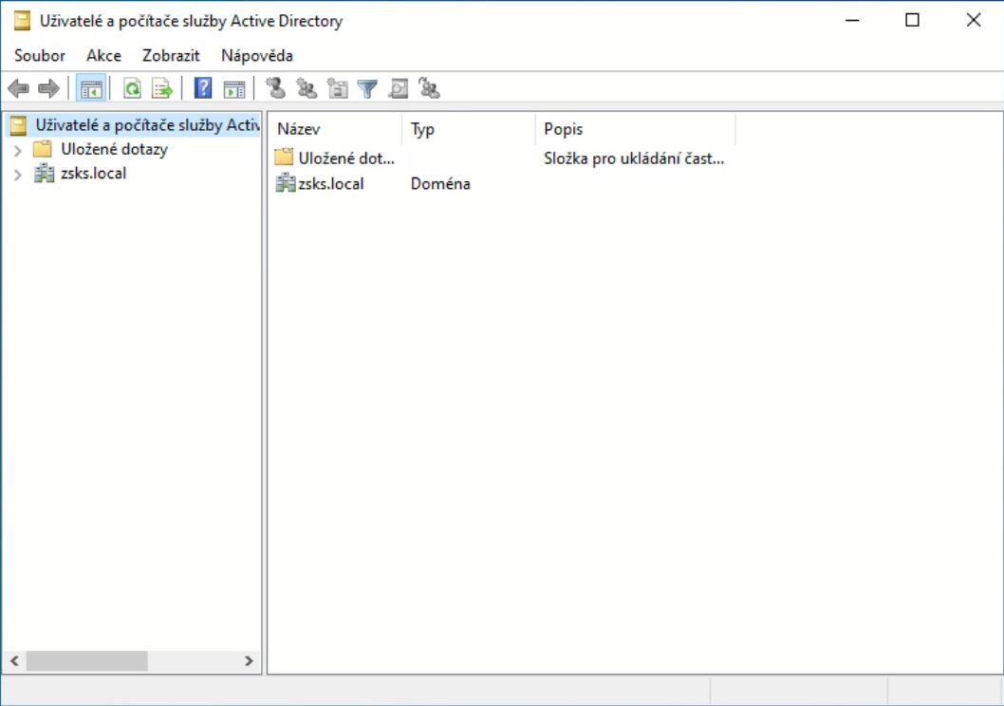Toggle the show/hide action pane icon
Screen dimensions: 1004x706
click(233, 89)
